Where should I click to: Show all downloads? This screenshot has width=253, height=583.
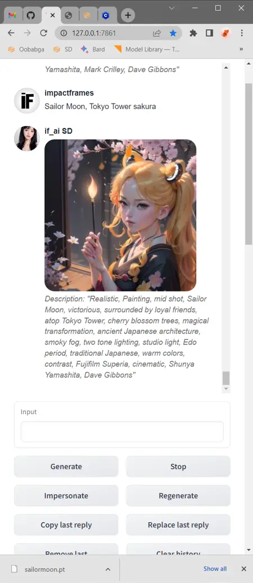click(215, 569)
